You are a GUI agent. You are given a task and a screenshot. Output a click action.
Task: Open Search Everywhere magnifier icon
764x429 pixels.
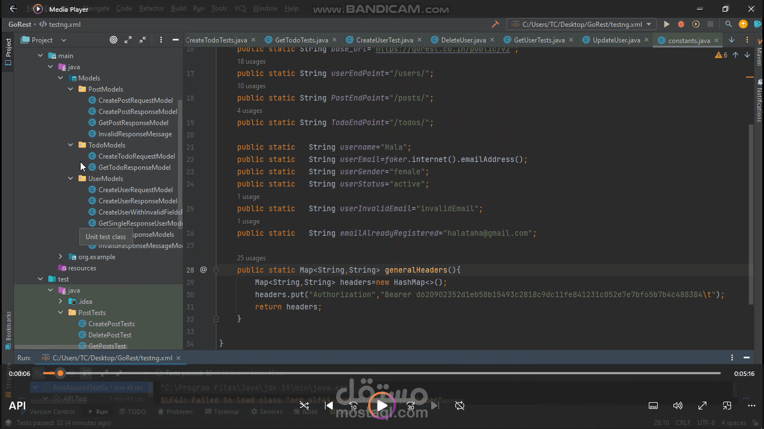coord(728,25)
